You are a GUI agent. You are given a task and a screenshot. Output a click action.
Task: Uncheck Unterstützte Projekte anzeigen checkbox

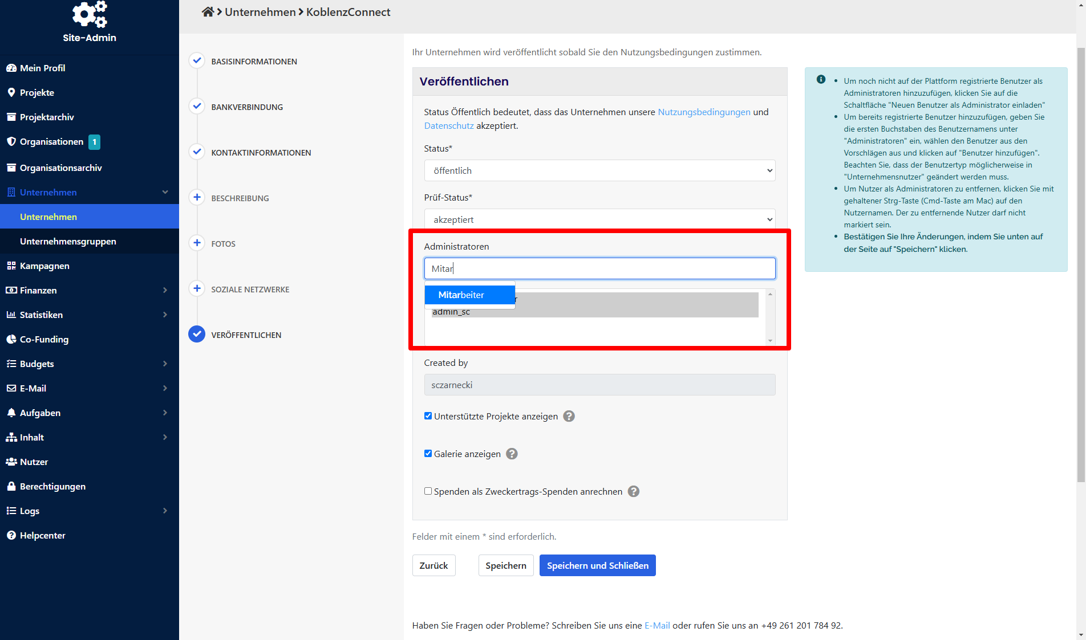pos(428,416)
